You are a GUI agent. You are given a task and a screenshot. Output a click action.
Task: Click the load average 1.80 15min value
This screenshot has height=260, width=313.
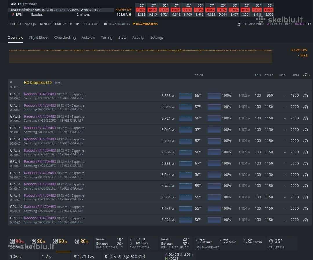coord(252,242)
